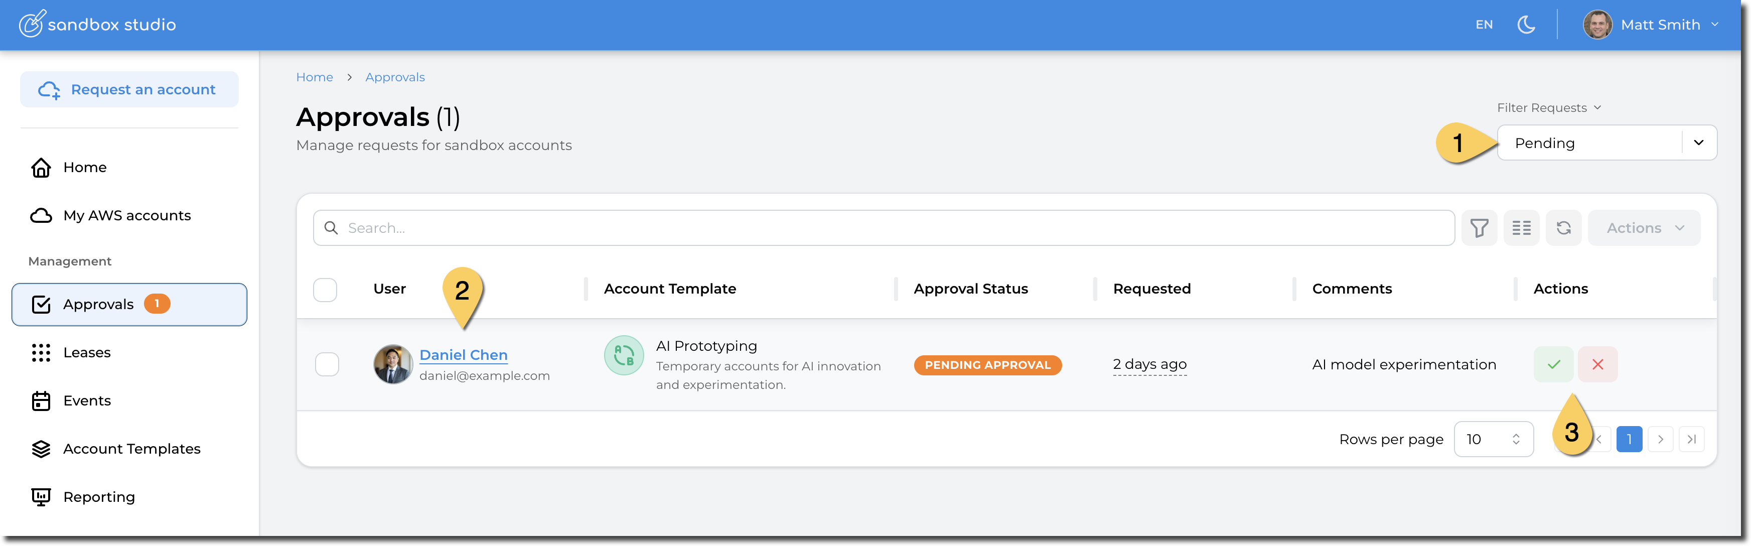
Task: Click the Search input field
Action: click(884, 228)
